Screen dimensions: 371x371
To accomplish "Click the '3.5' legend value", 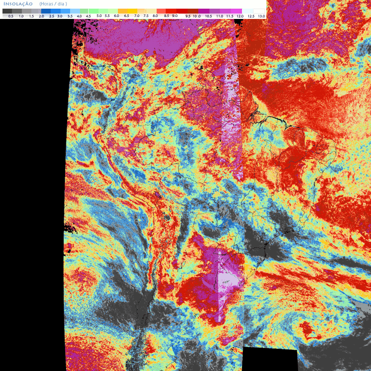I will coord(70,16).
